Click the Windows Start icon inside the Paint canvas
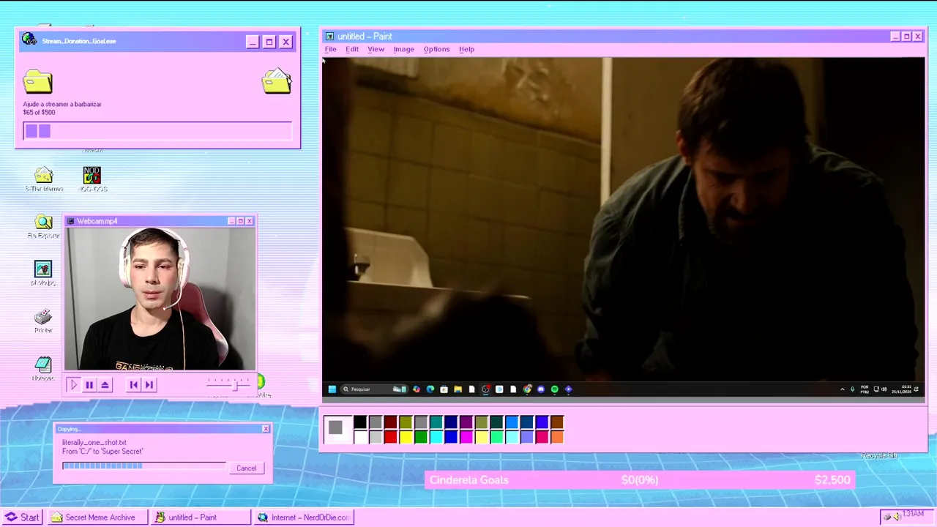The height and width of the screenshot is (527, 937). pyautogui.click(x=332, y=389)
